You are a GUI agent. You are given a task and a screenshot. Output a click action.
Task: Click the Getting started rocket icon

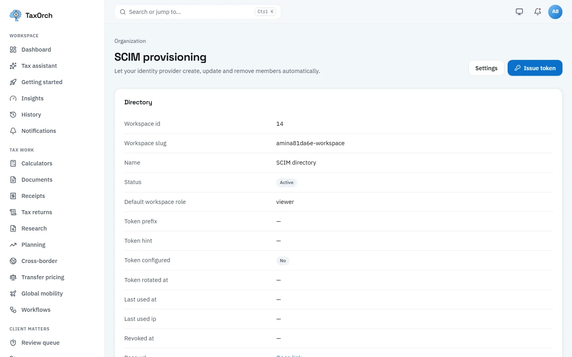[x=13, y=82]
